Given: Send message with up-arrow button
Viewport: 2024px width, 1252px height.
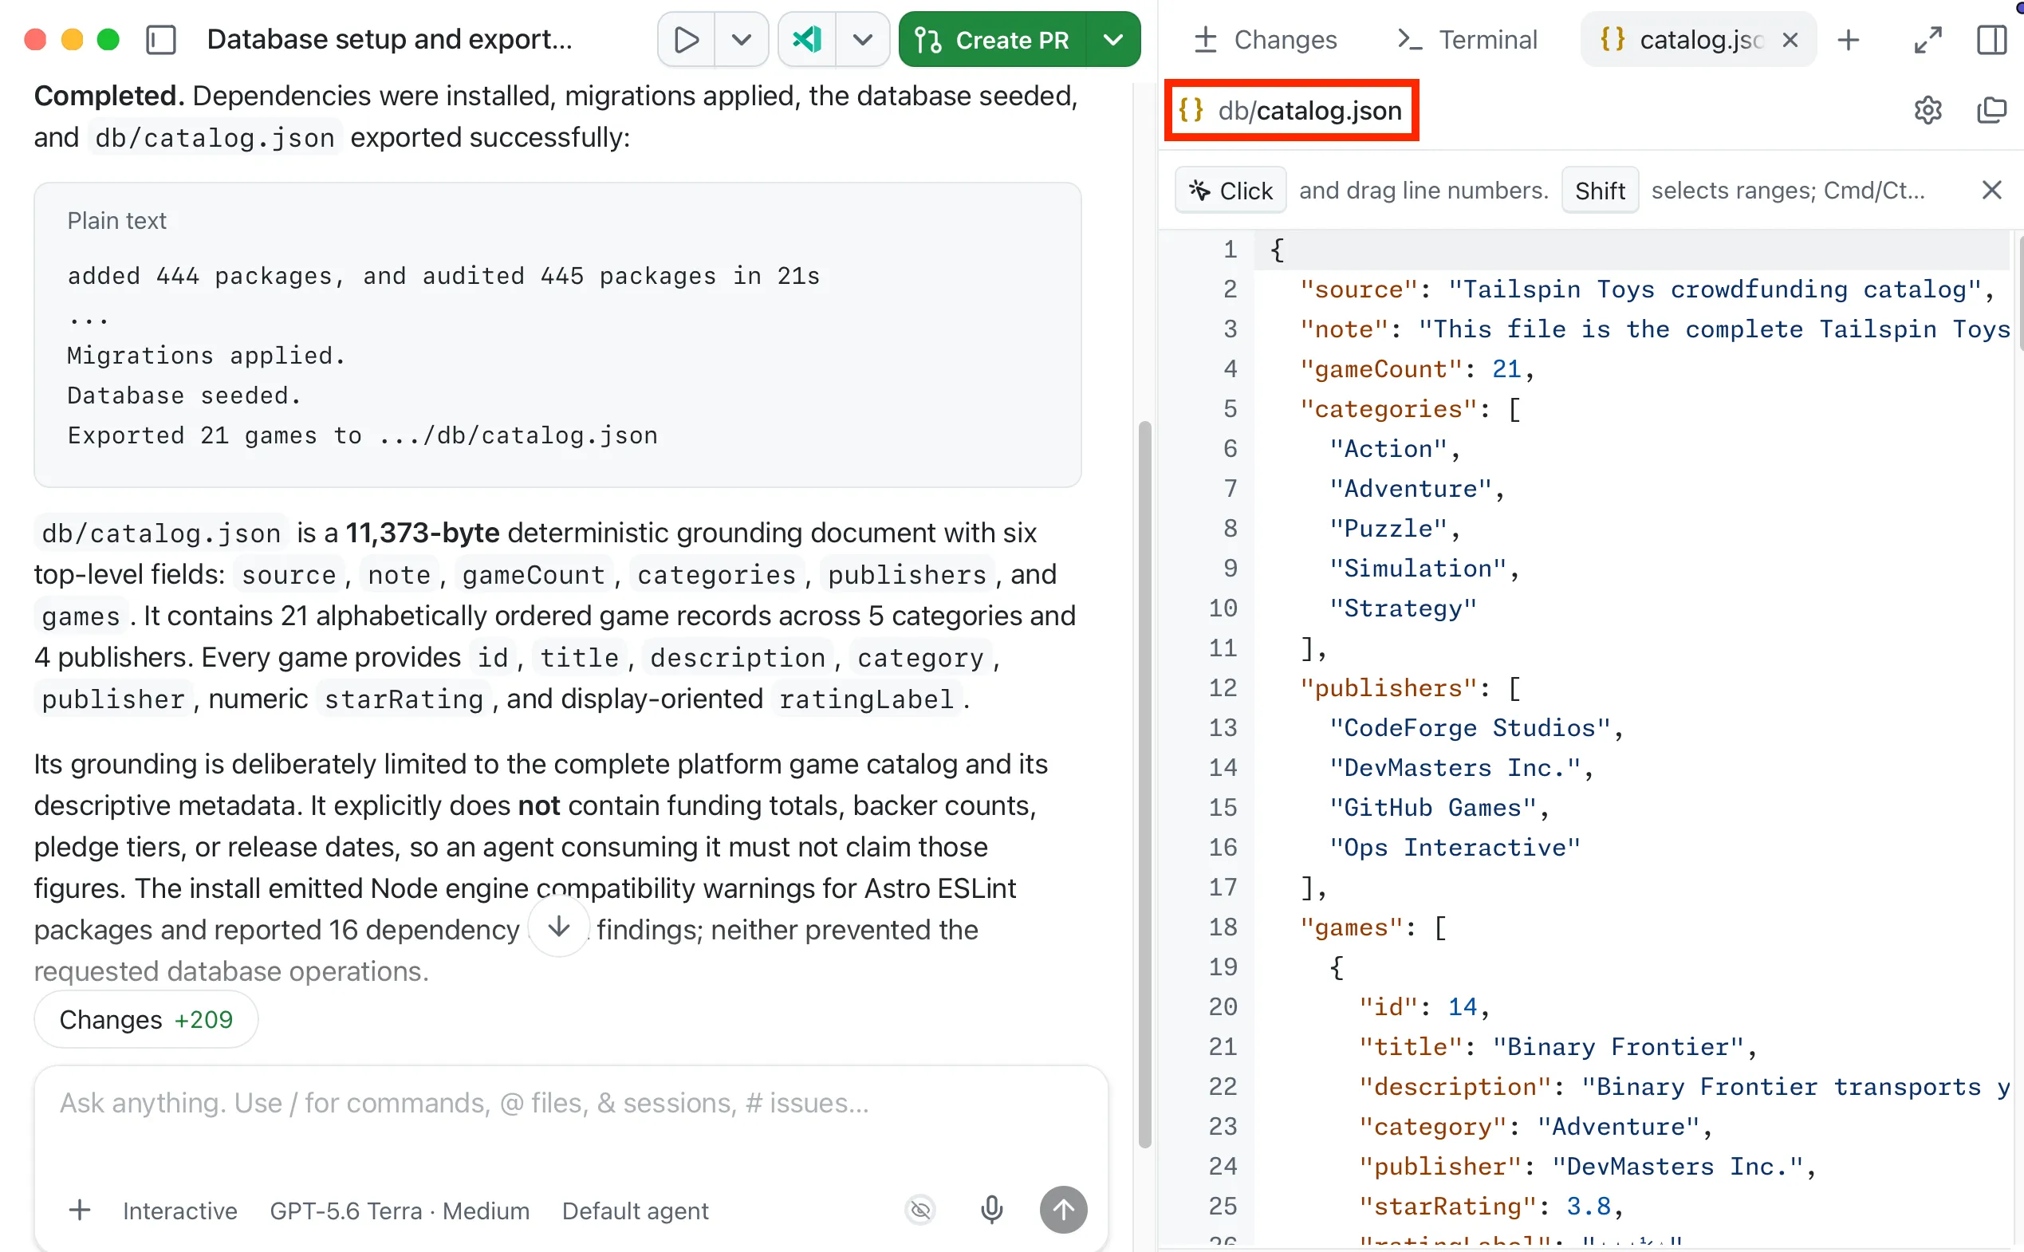Looking at the screenshot, I should coord(1063,1210).
